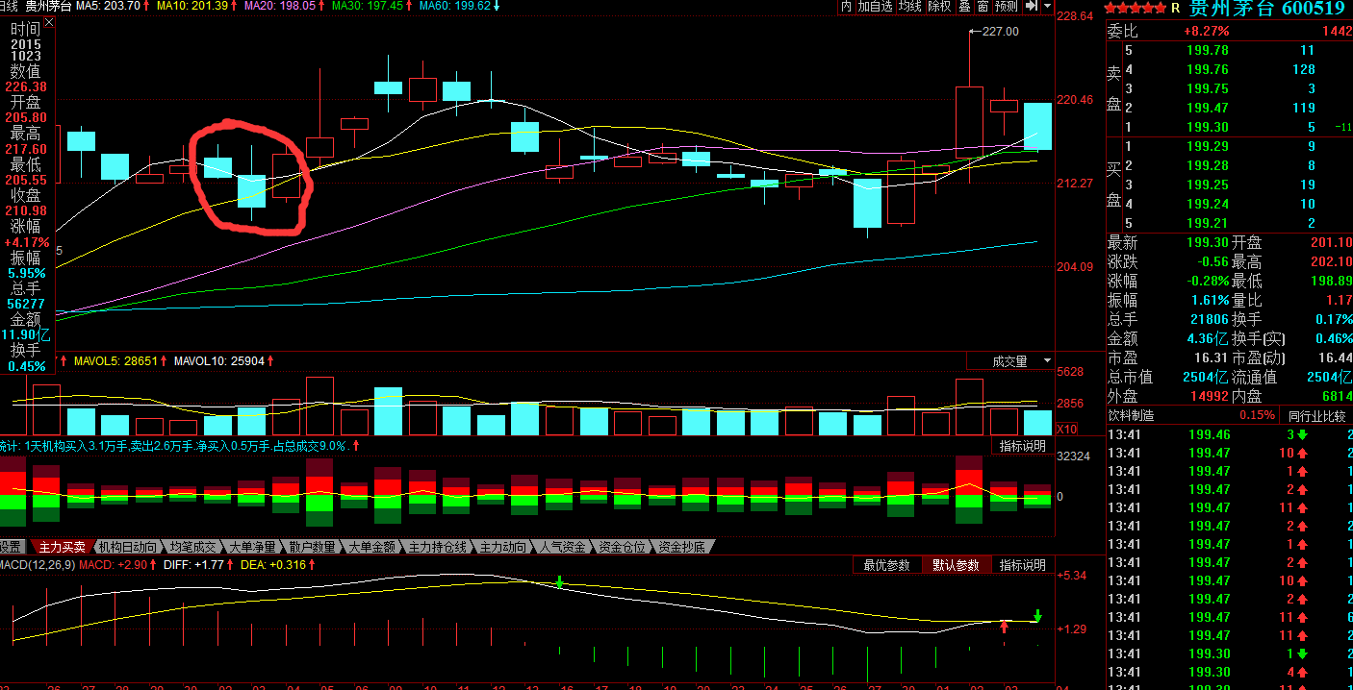Click the 委比 +8.27% value
The image size is (1353, 690).
point(1207,31)
